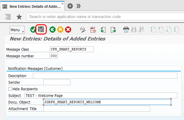
Task: Click the yellow Exit up-arrow icon
Action: pyautogui.click(x=60, y=30)
